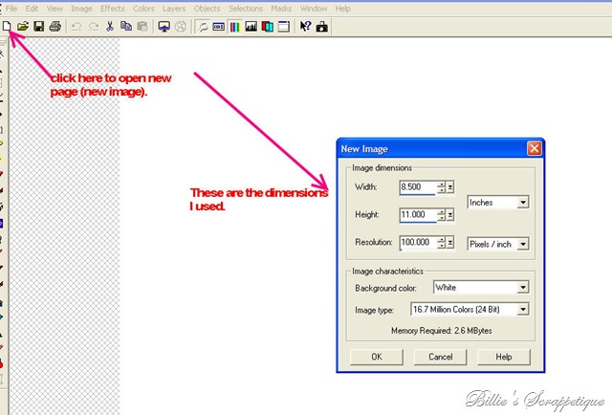The width and height of the screenshot is (612, 415).
Task: Save using the floppy disk icon
Action: 38,27
